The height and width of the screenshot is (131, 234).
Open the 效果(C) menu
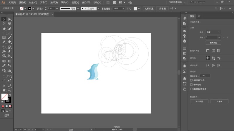point(64,2)
